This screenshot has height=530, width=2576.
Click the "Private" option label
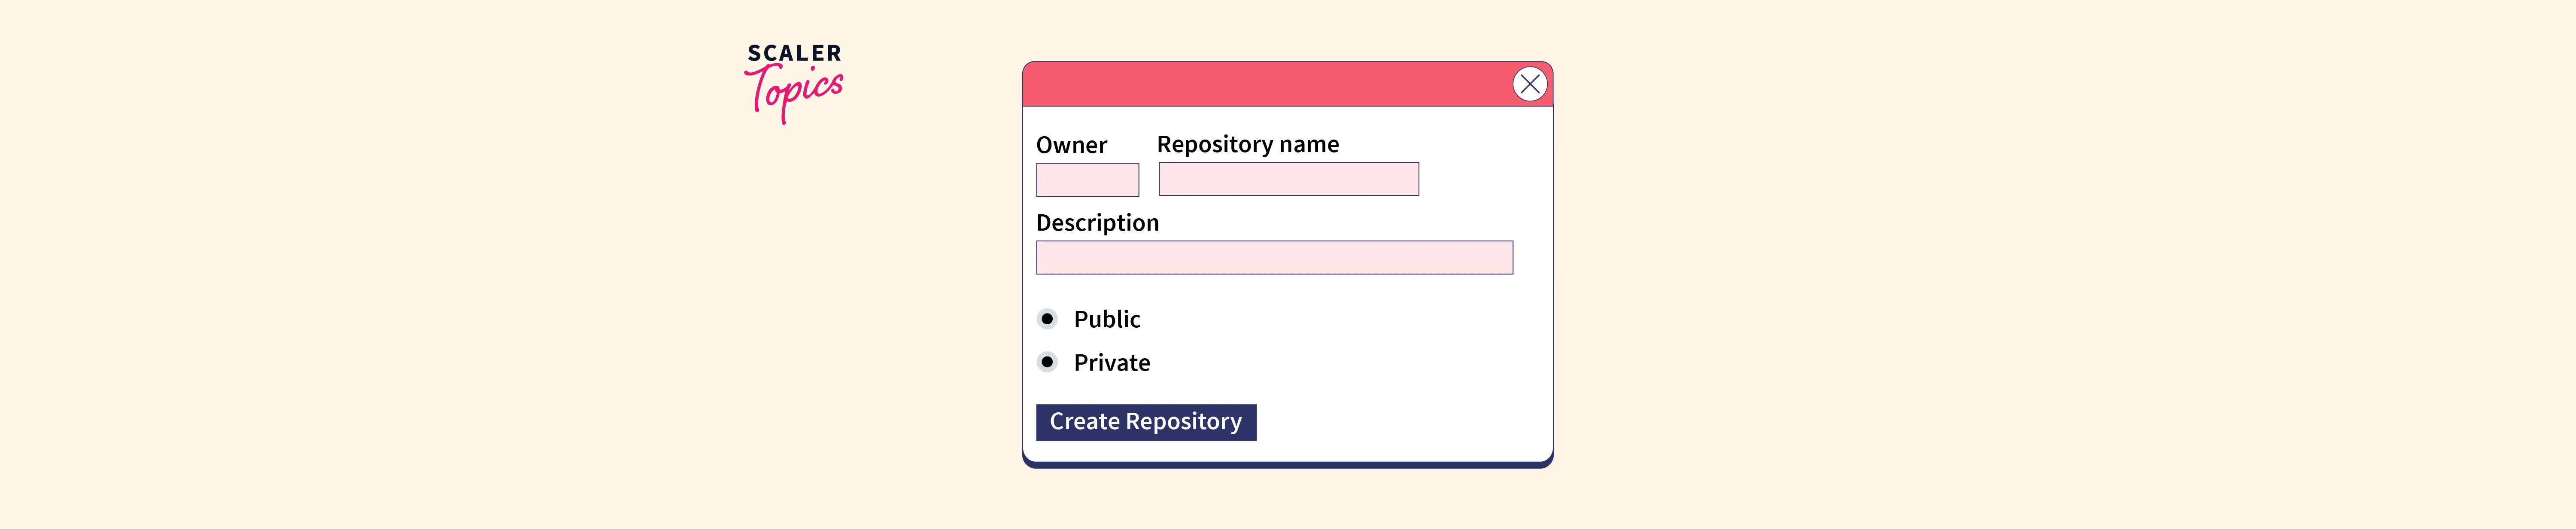click(x=1111, y=363)
